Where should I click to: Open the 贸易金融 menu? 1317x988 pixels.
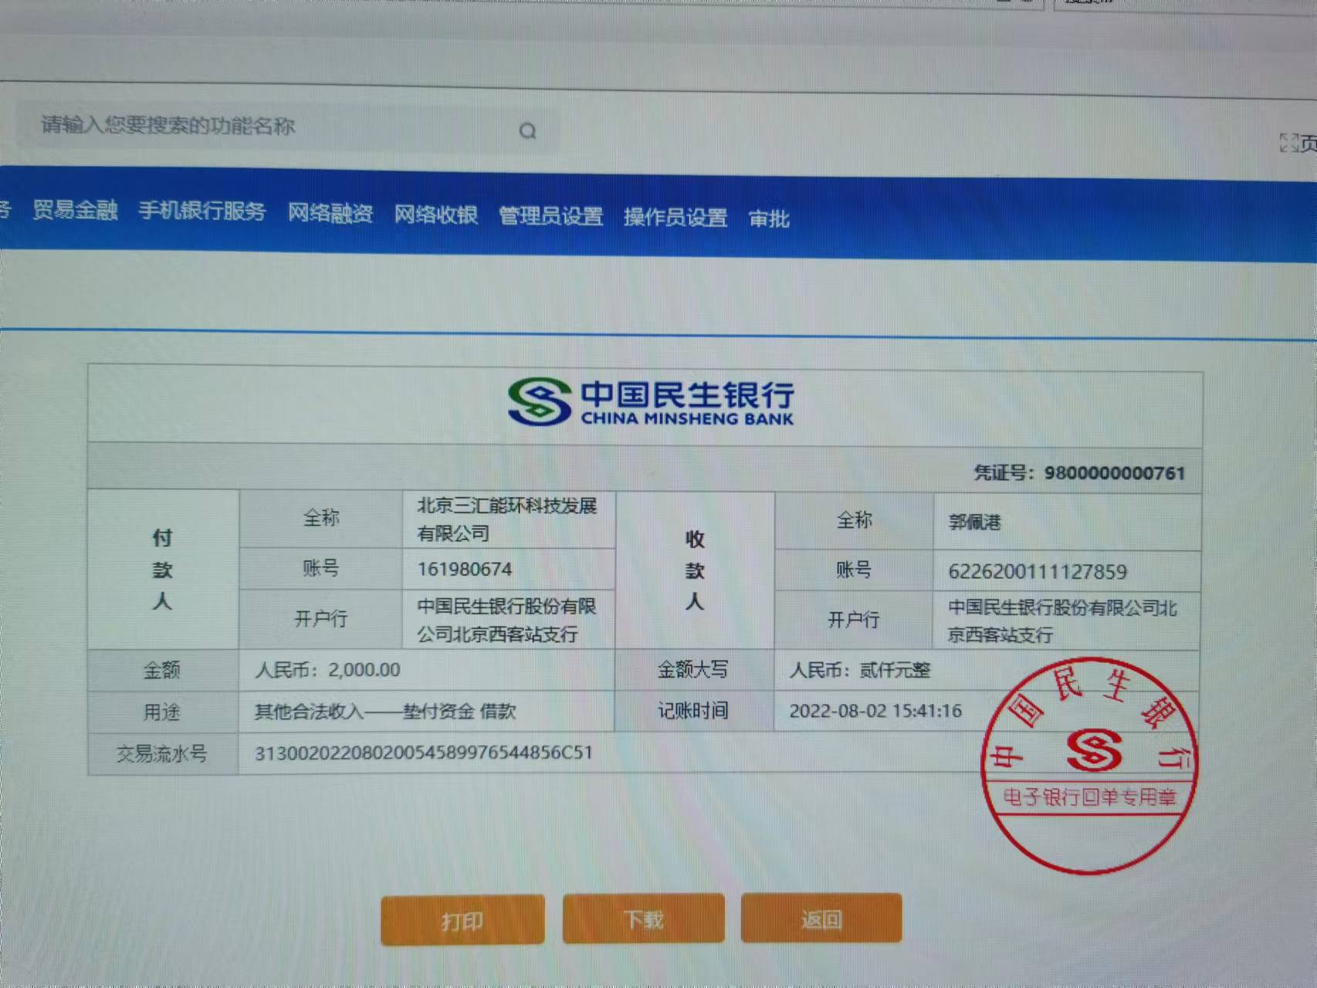pos(75,210)
